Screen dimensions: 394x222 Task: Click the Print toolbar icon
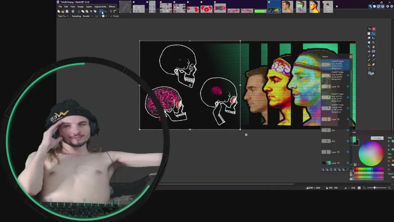coord(73,11)
